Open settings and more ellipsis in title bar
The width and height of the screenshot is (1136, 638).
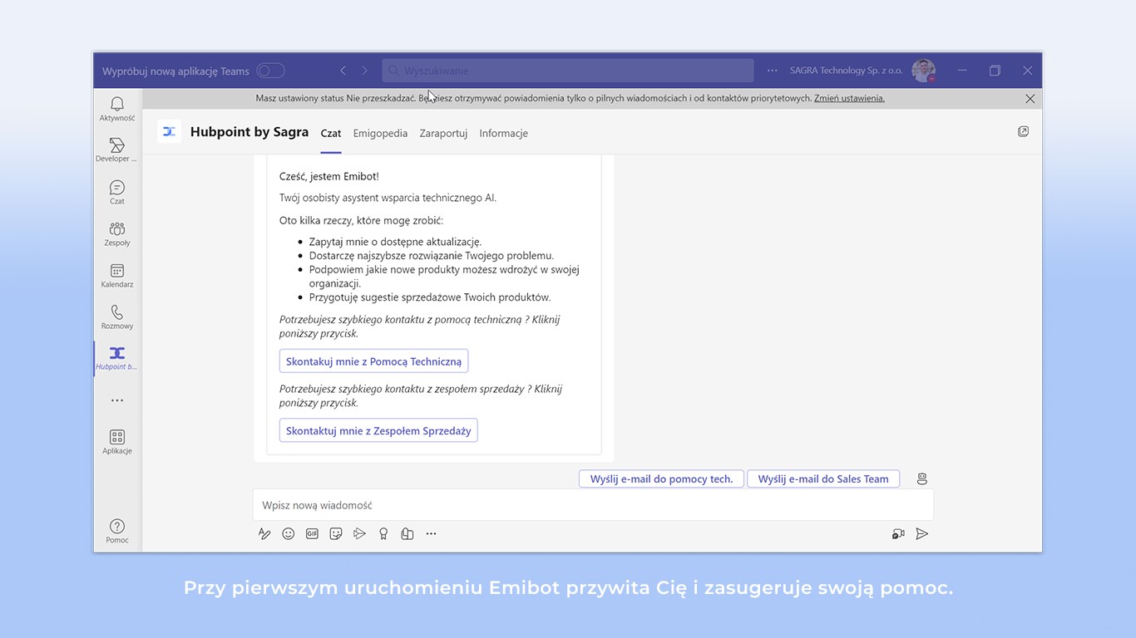click(x=773, y=71)
